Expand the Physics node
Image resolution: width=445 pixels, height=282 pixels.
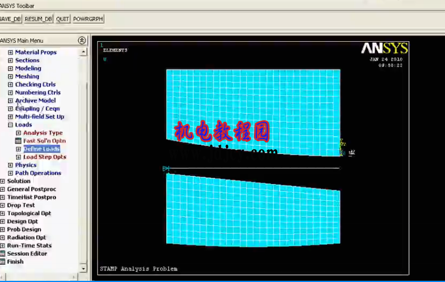10,165
